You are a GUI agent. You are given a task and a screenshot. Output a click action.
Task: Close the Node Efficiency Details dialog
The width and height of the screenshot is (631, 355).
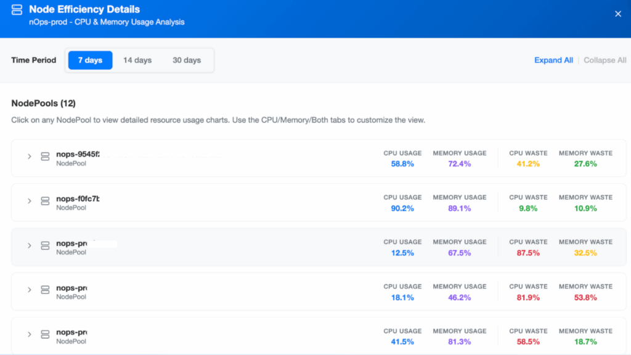tap(618, 14)
